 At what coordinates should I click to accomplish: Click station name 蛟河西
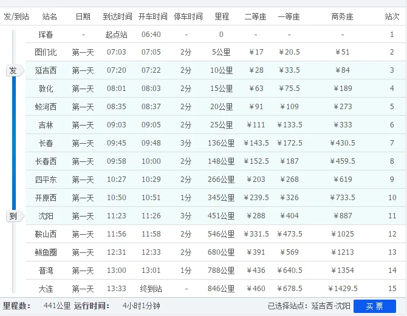coord(46,107)
